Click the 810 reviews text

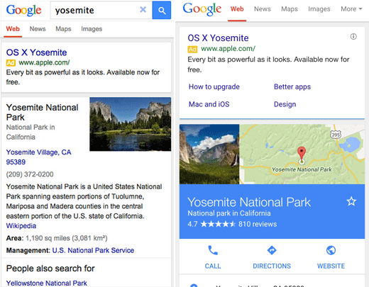[258, 224]
